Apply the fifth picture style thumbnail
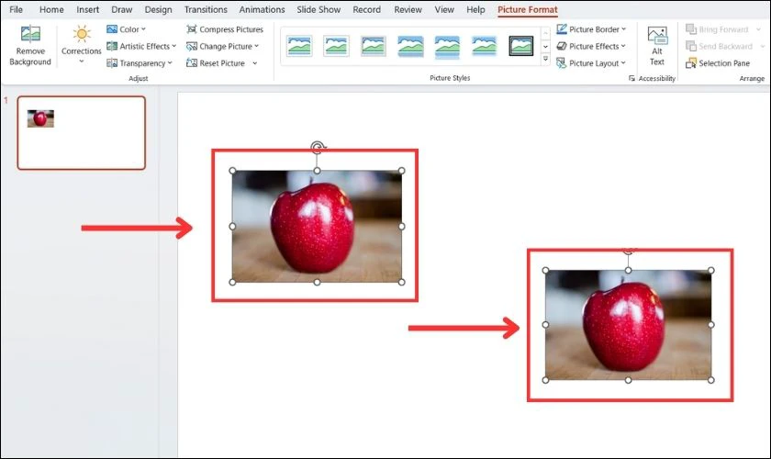 (x=448, y=47)
